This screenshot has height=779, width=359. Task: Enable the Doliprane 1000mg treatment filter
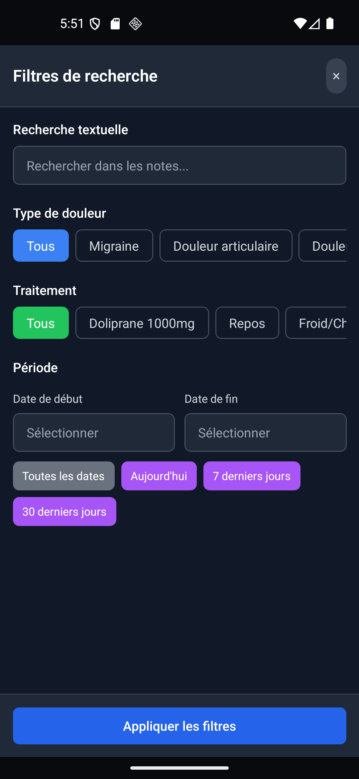(x=142, y=323)
